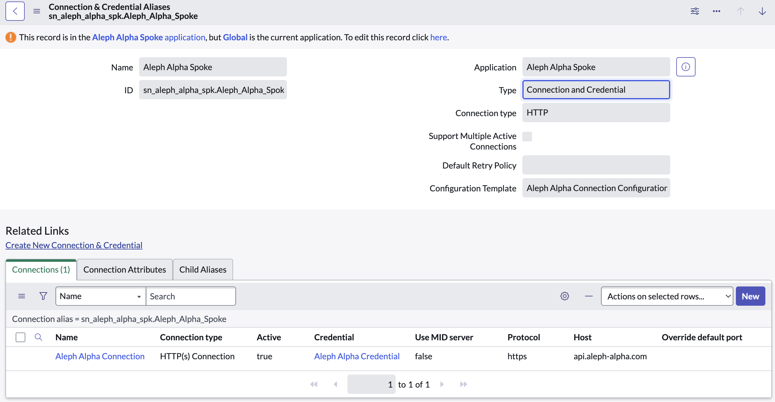Click the 'here' link to edit record
Screen dimensions: 775x402
pos(438,37)
